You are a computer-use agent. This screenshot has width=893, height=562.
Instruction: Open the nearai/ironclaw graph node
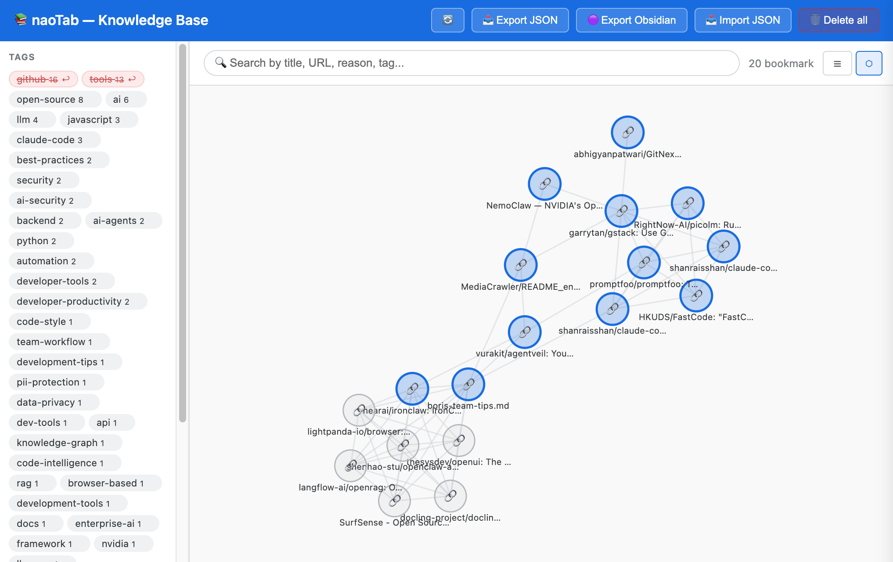coord(412,389)
